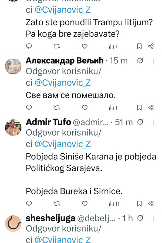Open more options for sheshel‌juga's tweet
162x243 pixels.
pos(154,218)
